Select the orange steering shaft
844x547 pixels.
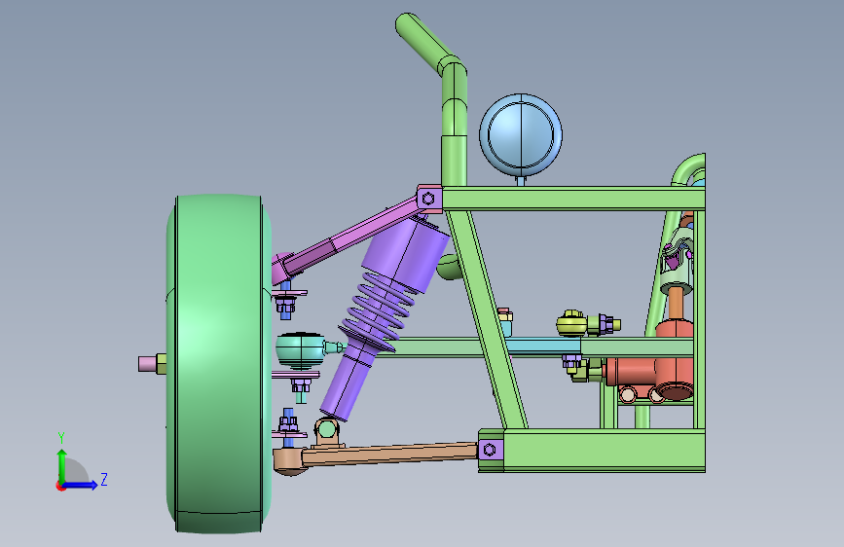(x=676, y=304)
